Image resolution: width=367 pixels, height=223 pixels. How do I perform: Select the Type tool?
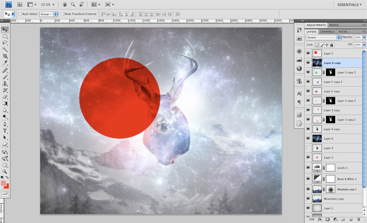pos(5,131)
